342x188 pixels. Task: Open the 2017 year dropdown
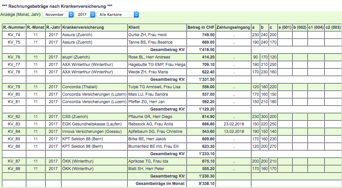(85, 15)
